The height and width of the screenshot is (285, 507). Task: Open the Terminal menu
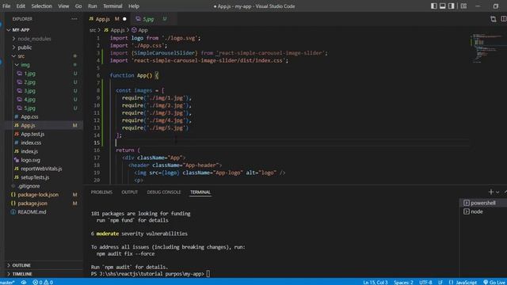(112, 6)
